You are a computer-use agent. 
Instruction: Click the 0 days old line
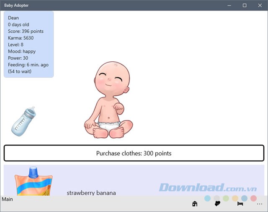[18, 24]
